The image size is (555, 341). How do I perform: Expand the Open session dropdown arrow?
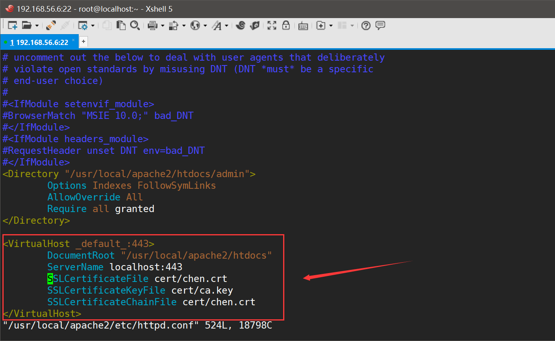(x=37, y=26)
